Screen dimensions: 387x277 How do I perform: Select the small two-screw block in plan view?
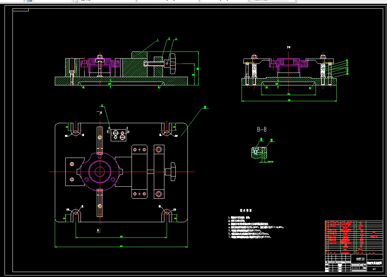click(118, 135)
